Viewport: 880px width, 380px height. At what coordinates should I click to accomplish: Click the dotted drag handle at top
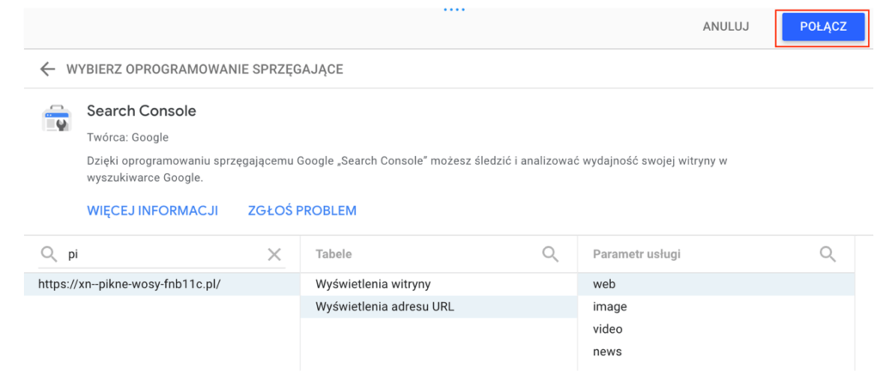pos(453,9)
